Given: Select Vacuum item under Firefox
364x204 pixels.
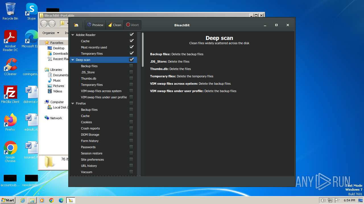Looking at the screenshot, I should pos(86,172).
